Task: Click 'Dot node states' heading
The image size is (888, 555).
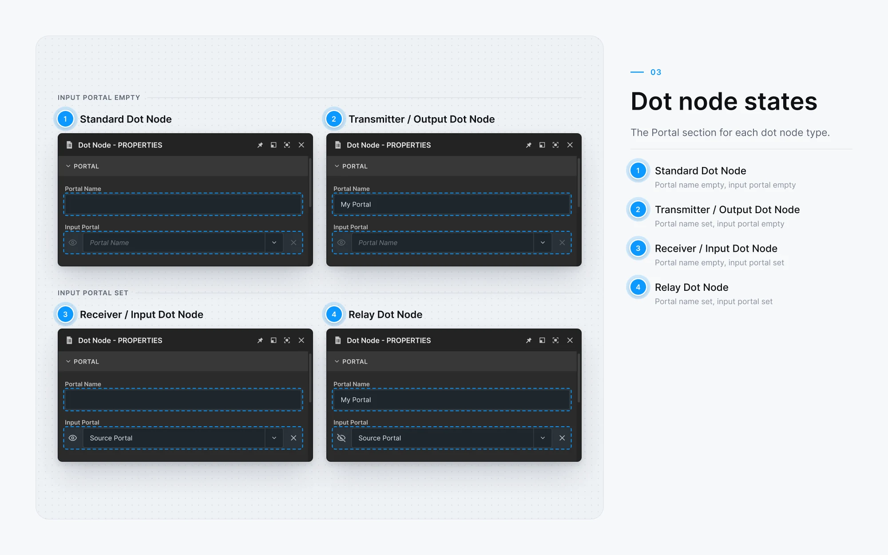Action: tap(724, 101)
